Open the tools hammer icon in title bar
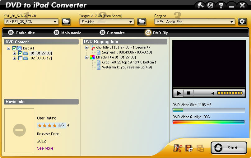 [x=200, y=5]
